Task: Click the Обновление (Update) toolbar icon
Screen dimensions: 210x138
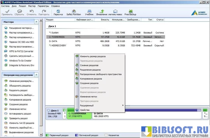Action: 102,12
